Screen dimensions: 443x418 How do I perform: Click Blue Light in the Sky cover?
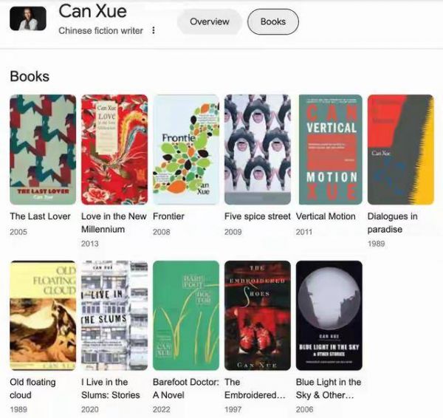[329, 315]
